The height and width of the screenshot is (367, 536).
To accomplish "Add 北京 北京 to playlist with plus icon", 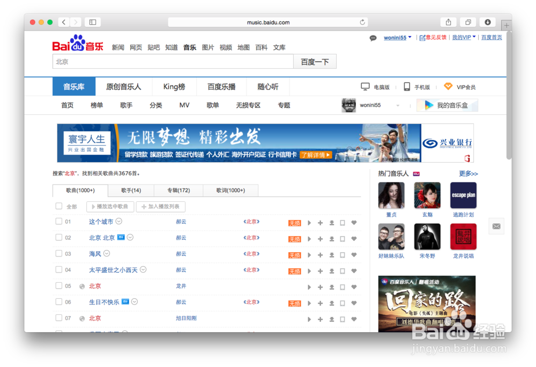I will coord(321,239).
